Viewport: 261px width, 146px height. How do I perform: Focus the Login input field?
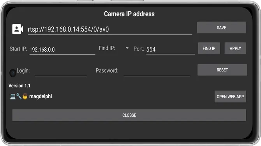pyautogui.click(x=61, y=71)
